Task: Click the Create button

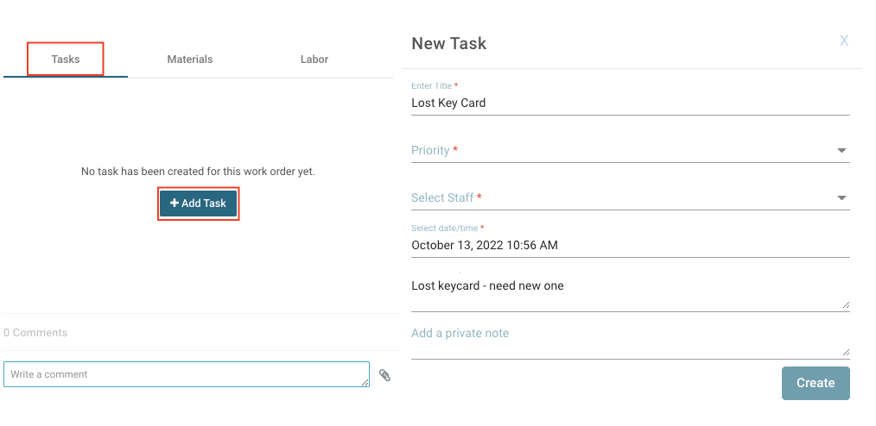Action: (x=815, y=383)
